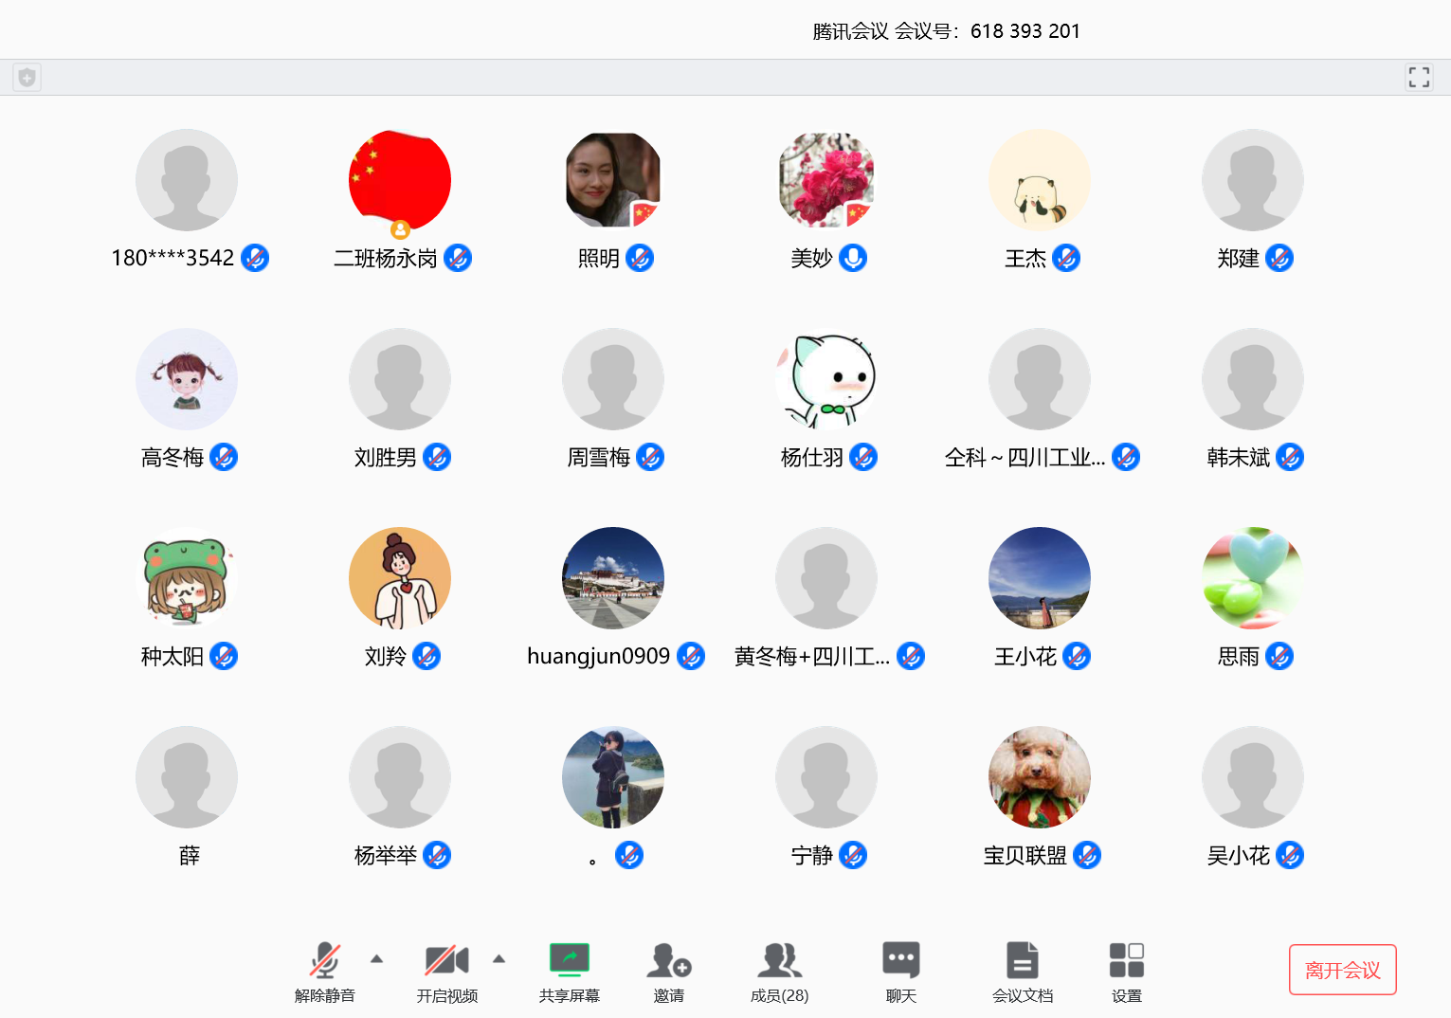Click the security shield icon

27,78
